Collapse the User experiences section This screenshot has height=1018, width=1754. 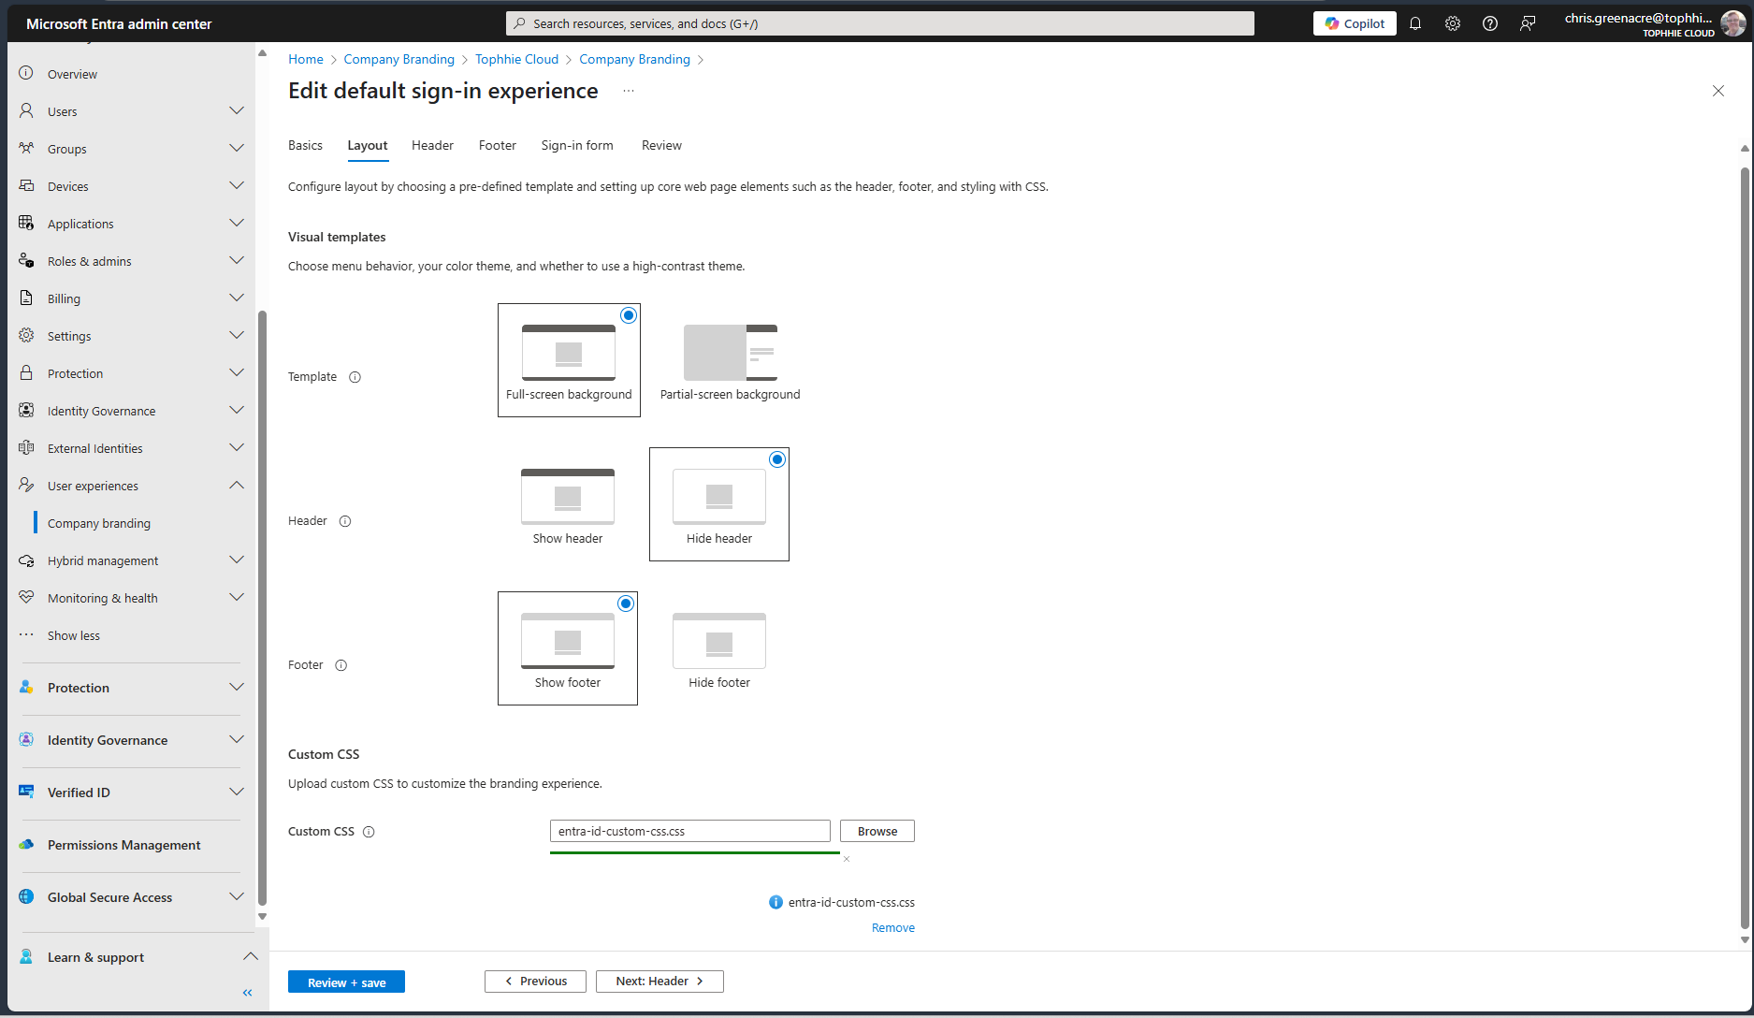coord(237,485)
